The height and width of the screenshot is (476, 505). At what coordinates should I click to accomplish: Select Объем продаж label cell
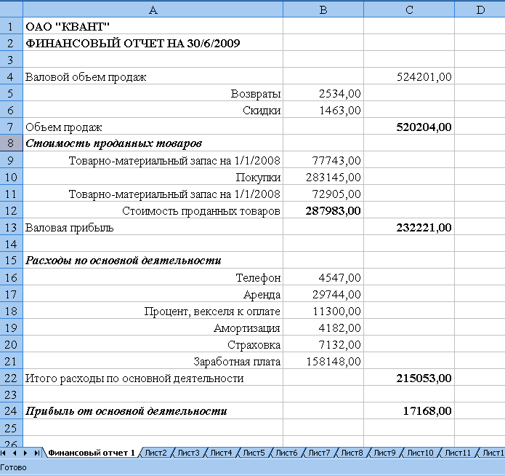point(153,127)
